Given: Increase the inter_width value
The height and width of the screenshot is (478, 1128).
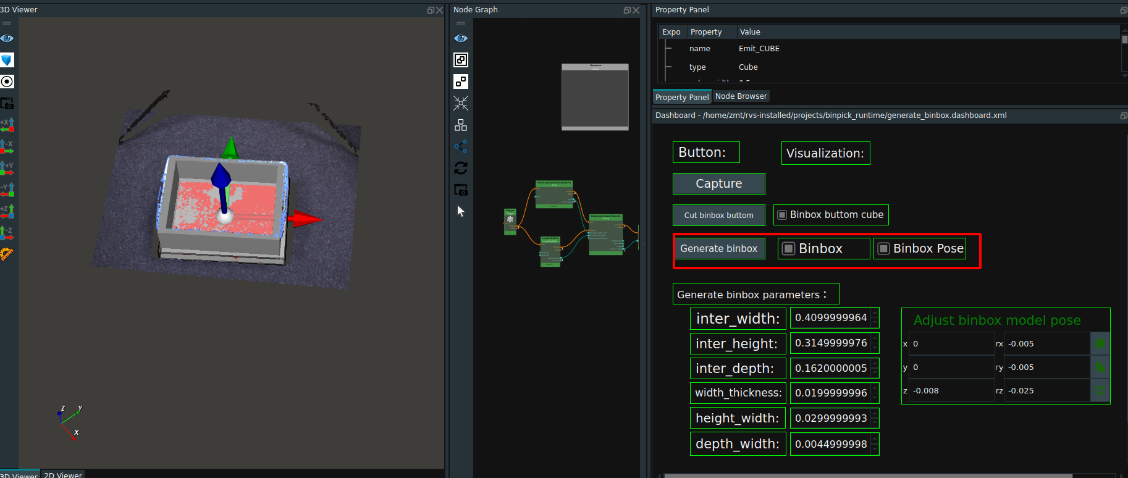Looking at the screenshot, I should coord(875,314).
